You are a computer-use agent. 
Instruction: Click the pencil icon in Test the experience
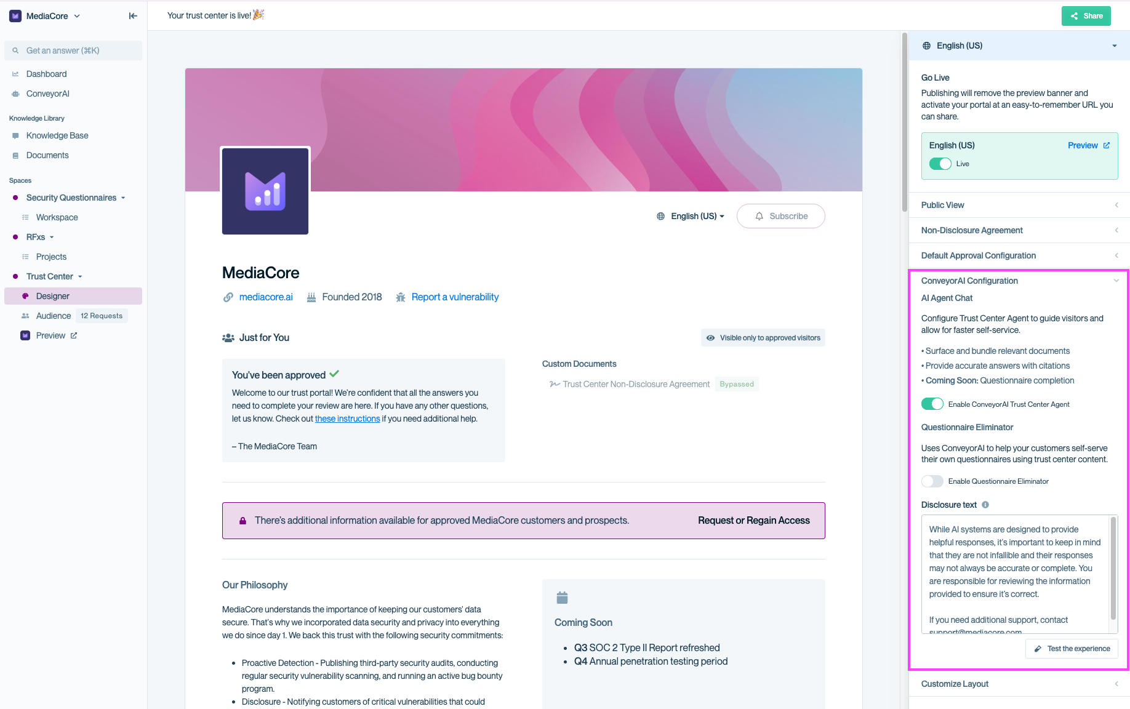tap(1038, 649)
